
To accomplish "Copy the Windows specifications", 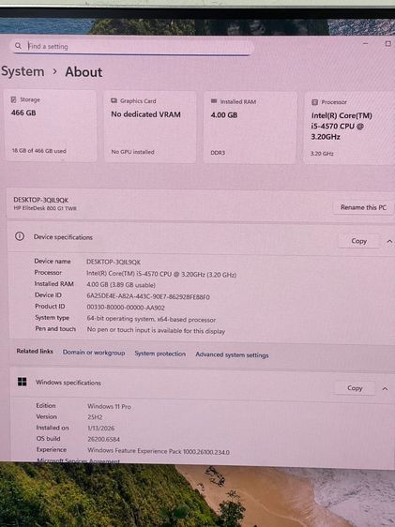I will coord(355,388).
